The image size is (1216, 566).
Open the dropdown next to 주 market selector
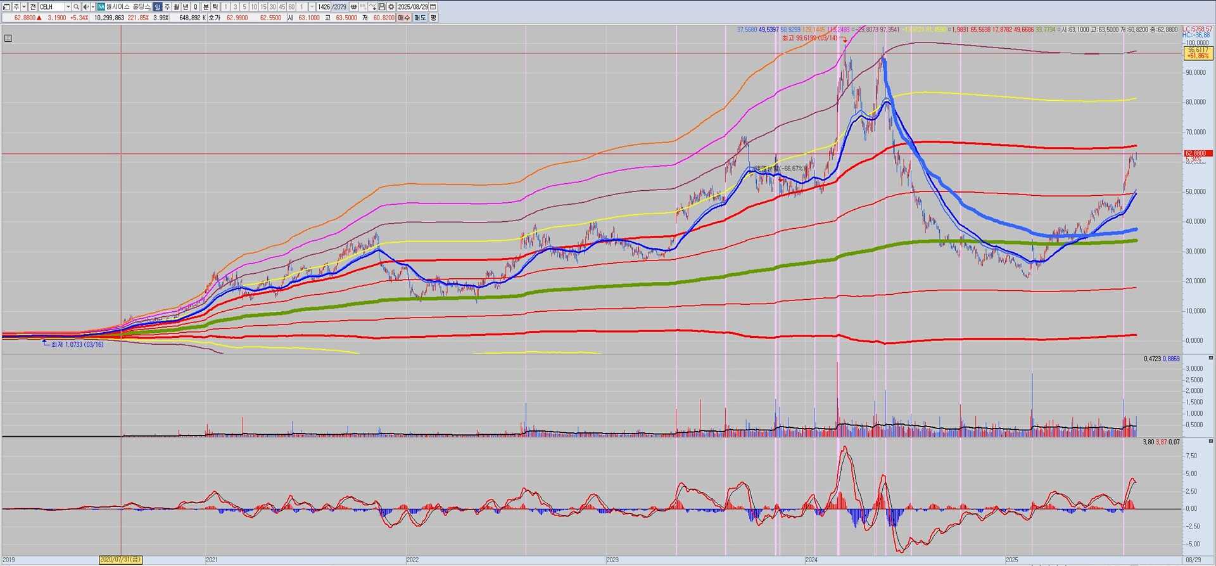(24, 7)
